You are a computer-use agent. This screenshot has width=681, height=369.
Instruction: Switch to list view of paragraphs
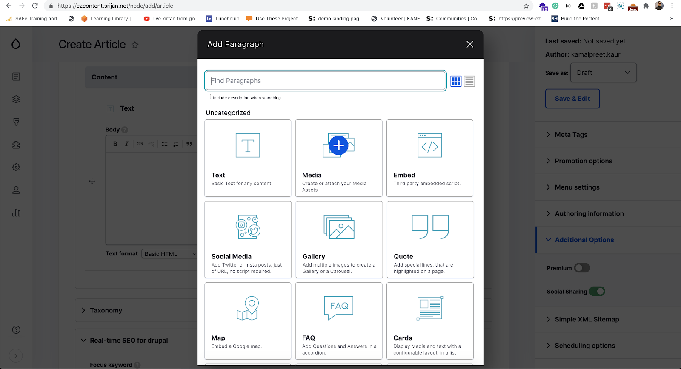point(469,81)
